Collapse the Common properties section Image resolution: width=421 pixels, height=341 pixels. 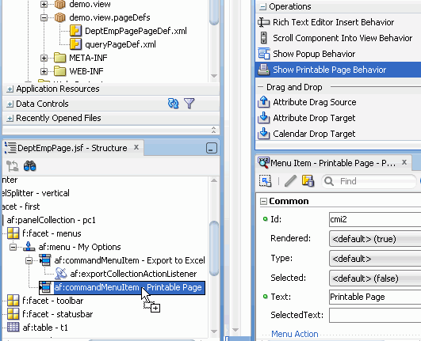click(264, 202)
